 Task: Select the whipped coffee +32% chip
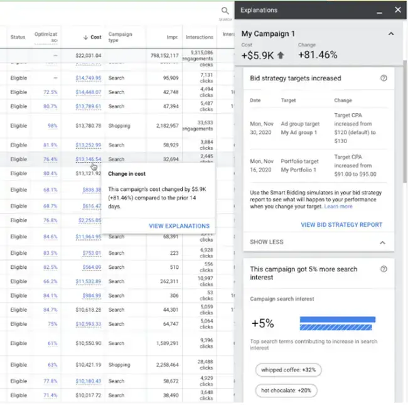pyautogui.click(x=288, y=370)
